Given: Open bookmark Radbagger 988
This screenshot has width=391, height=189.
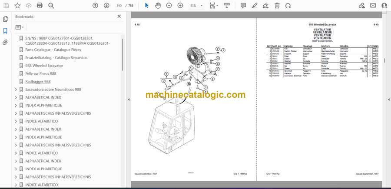Looking at the screenshot, I should click(x=38, y=82).
